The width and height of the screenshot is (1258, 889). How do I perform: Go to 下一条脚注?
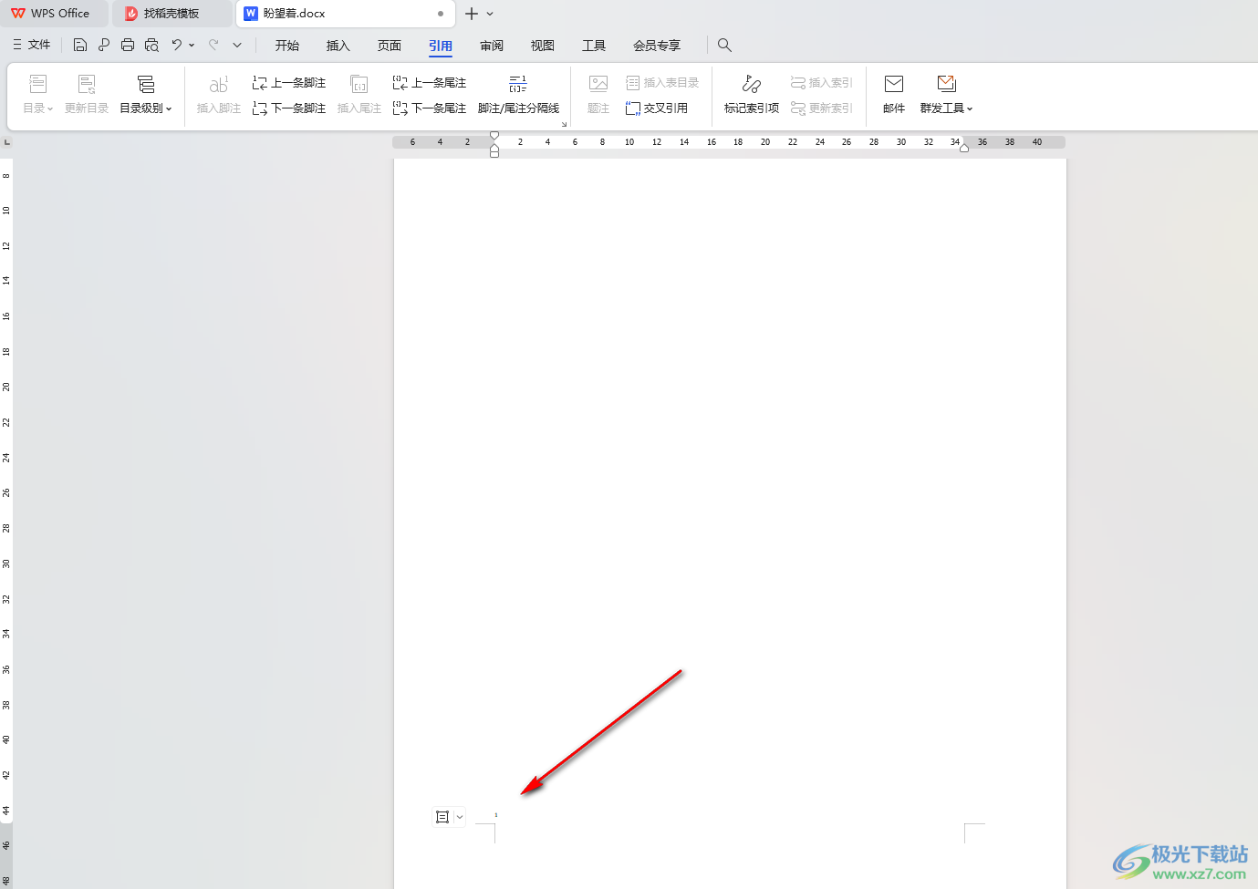(289, 109)
